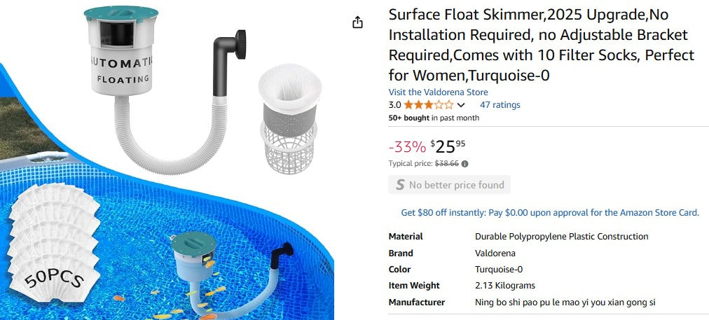Click the S icon in the price checker badge
Screen dimensions: 709x320
(400, 185)
